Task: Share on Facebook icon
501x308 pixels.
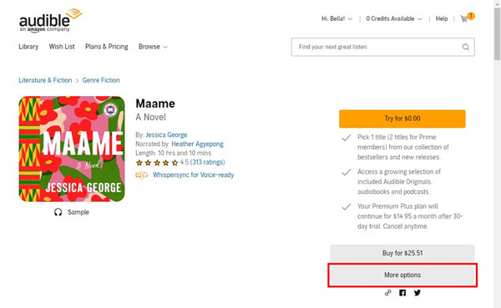Action: (x=402, y=293)
